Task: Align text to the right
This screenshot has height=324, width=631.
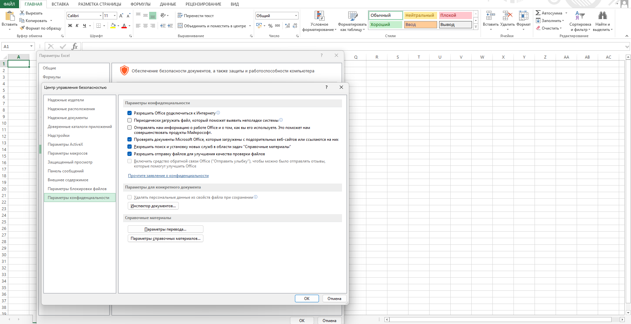Action: point(153,26)
